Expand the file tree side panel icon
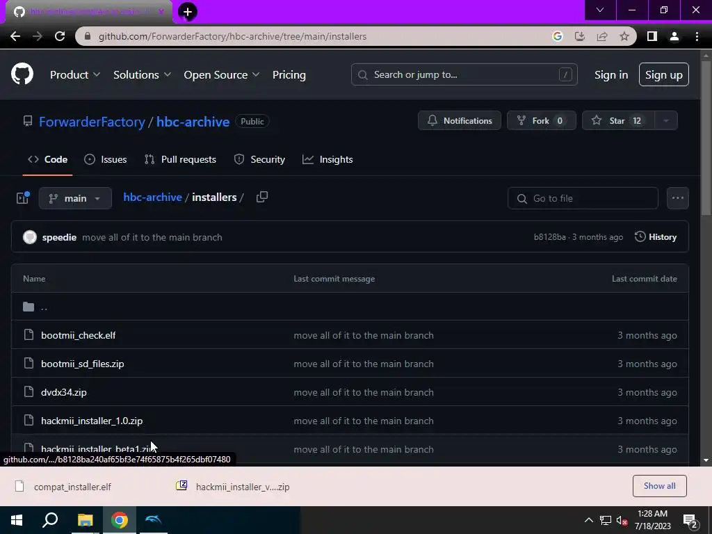712x534 pixels. point(23,197)
